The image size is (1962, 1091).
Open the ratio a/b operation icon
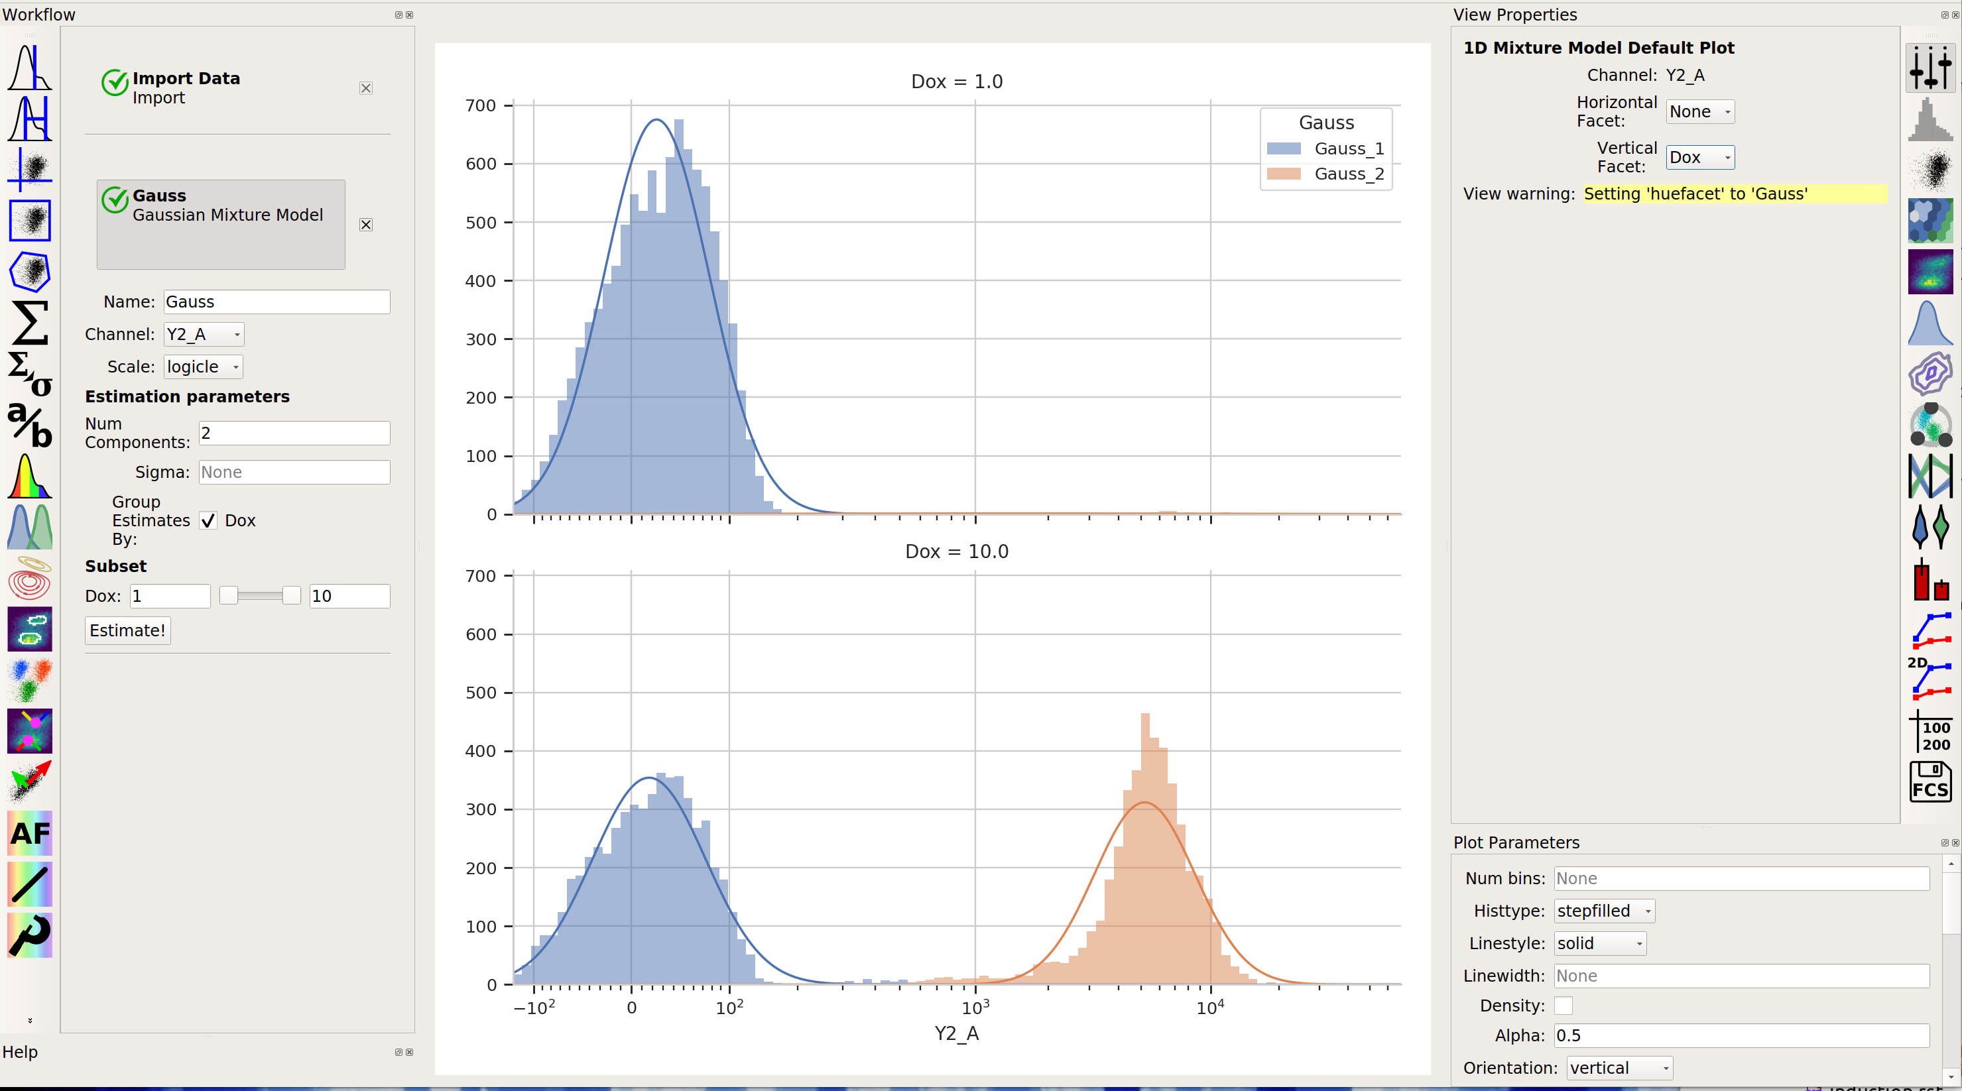tap(30, 425)
